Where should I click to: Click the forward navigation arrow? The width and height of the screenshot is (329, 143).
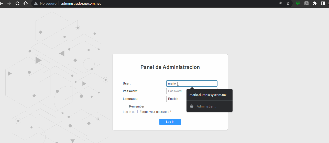9,3
